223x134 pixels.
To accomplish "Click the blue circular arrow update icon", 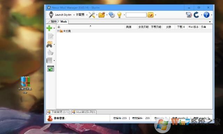I will pos(197,15).
